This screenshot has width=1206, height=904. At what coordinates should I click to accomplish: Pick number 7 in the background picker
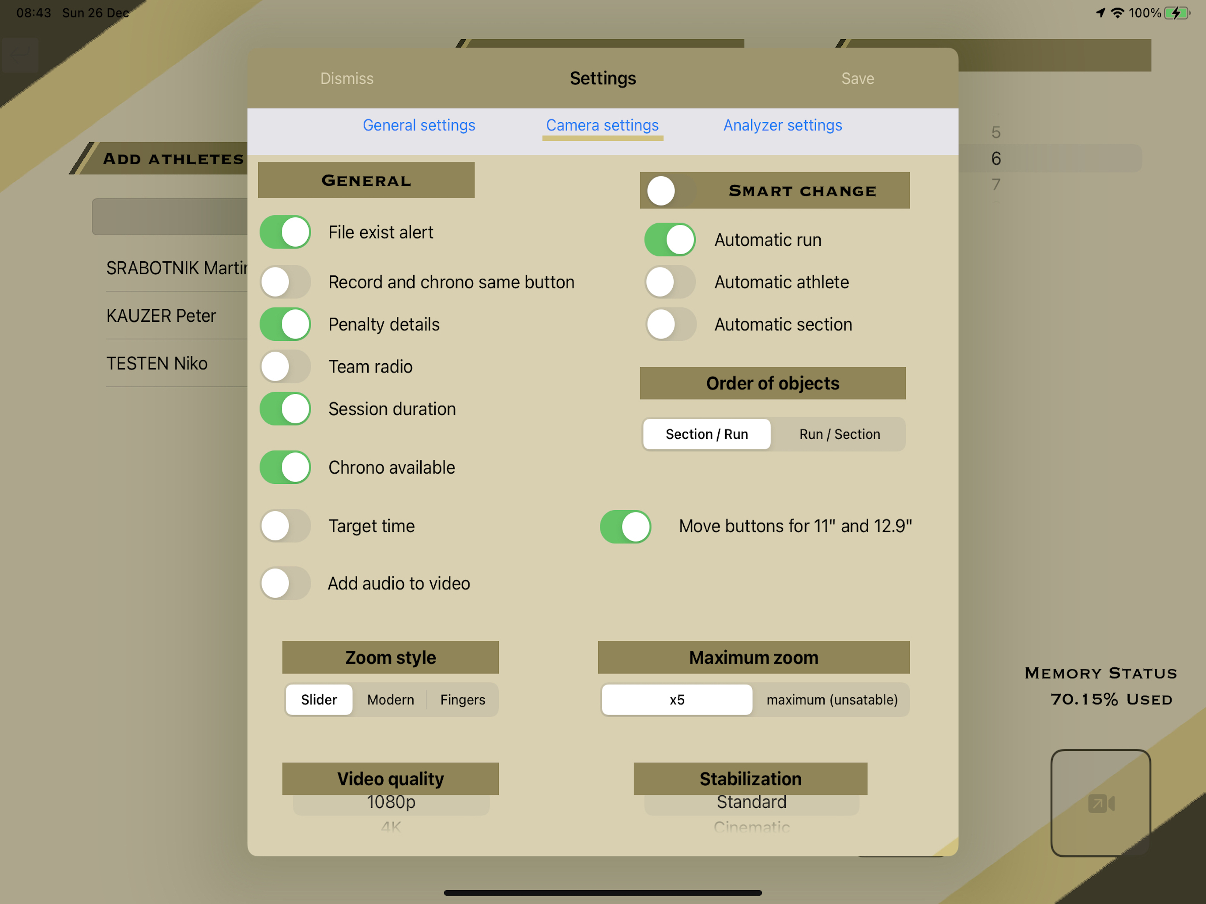[995, 185]
